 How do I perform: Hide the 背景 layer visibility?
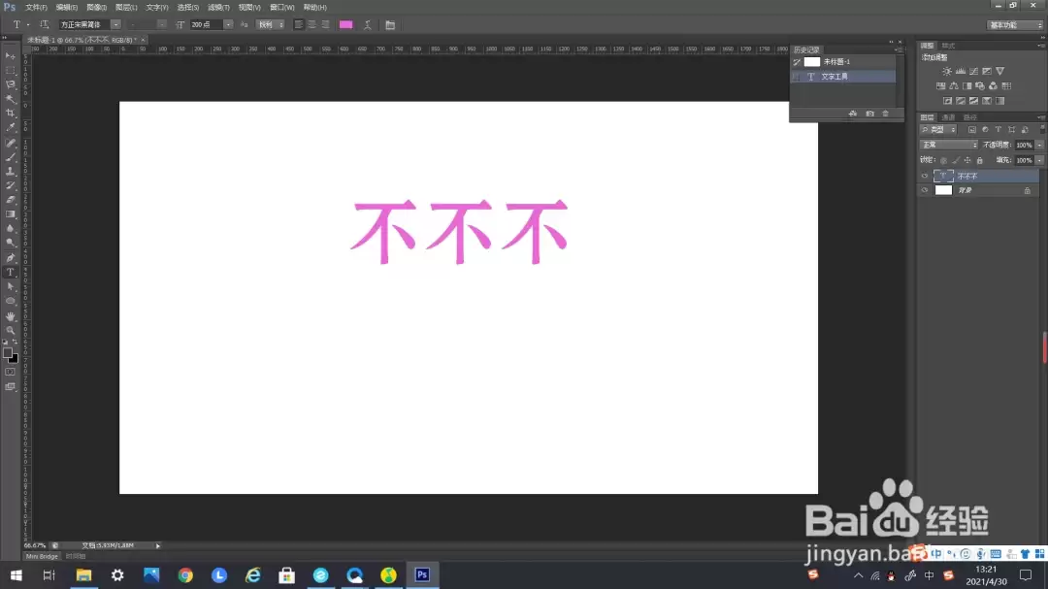pos(925,190)
